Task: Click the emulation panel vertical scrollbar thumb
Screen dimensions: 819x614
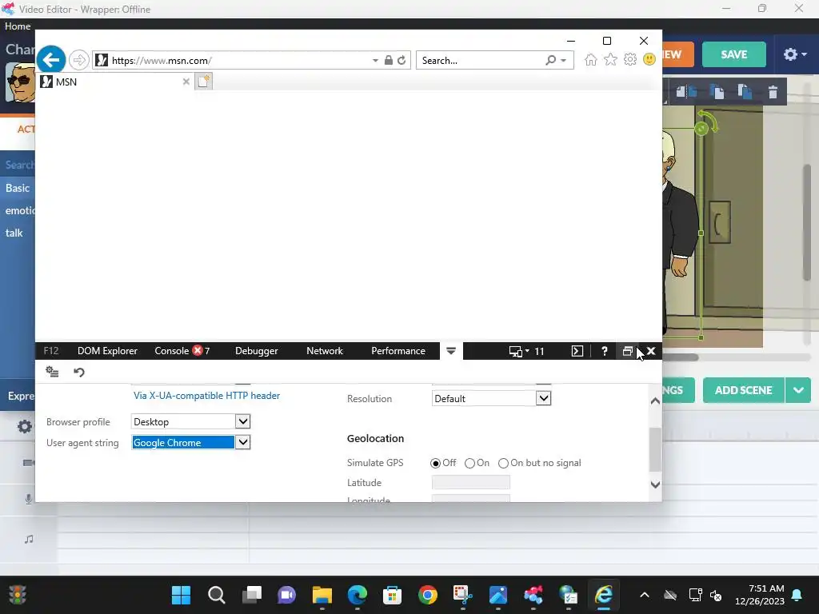Action: pyautogui.click(x=655, y=449)
